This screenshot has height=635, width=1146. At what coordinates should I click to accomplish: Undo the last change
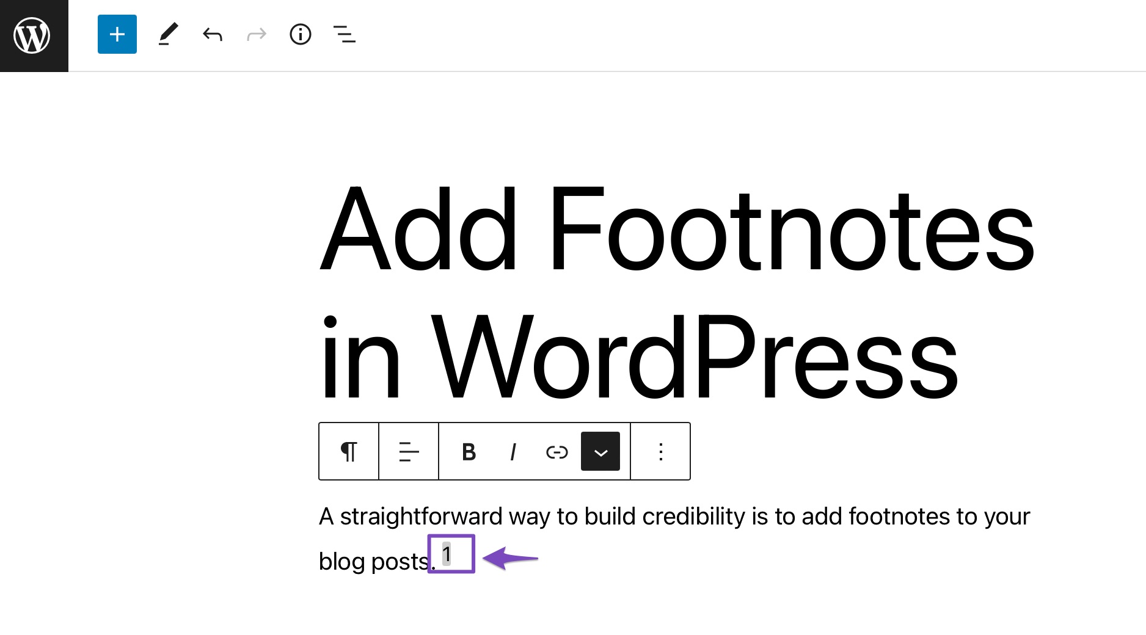212,34
